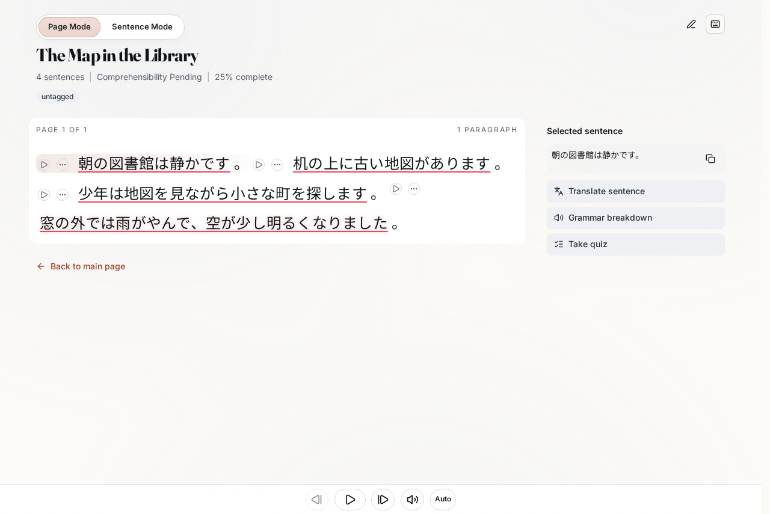Play the page audio in bottom bar
The width and height of the screenshot is (770, 514).
(x=350, y=500)
